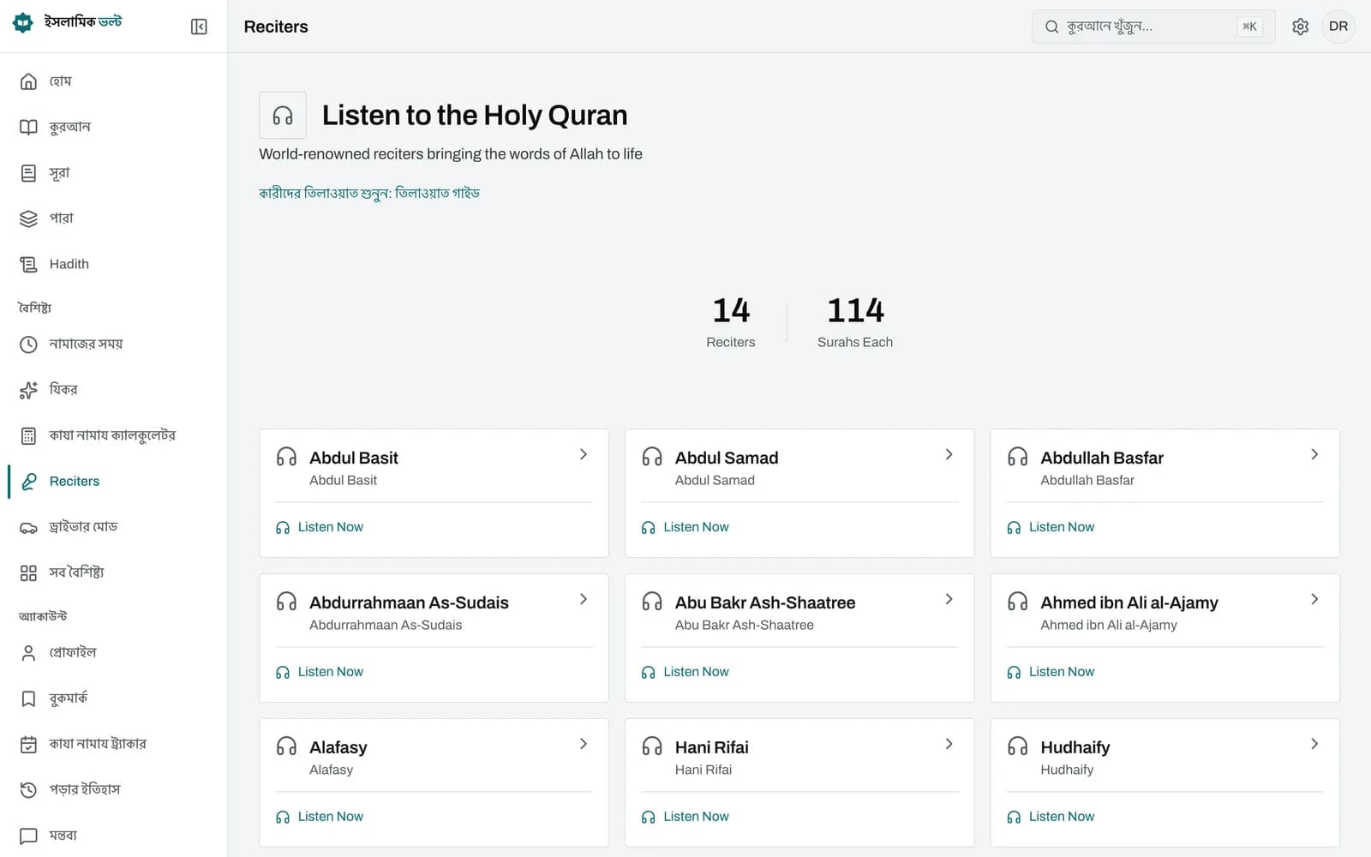This screenshot has width=1371, height=857.
Task: Expand Abdul Samad card chevron
Action: pyautogui.click(x=949, y=454)
